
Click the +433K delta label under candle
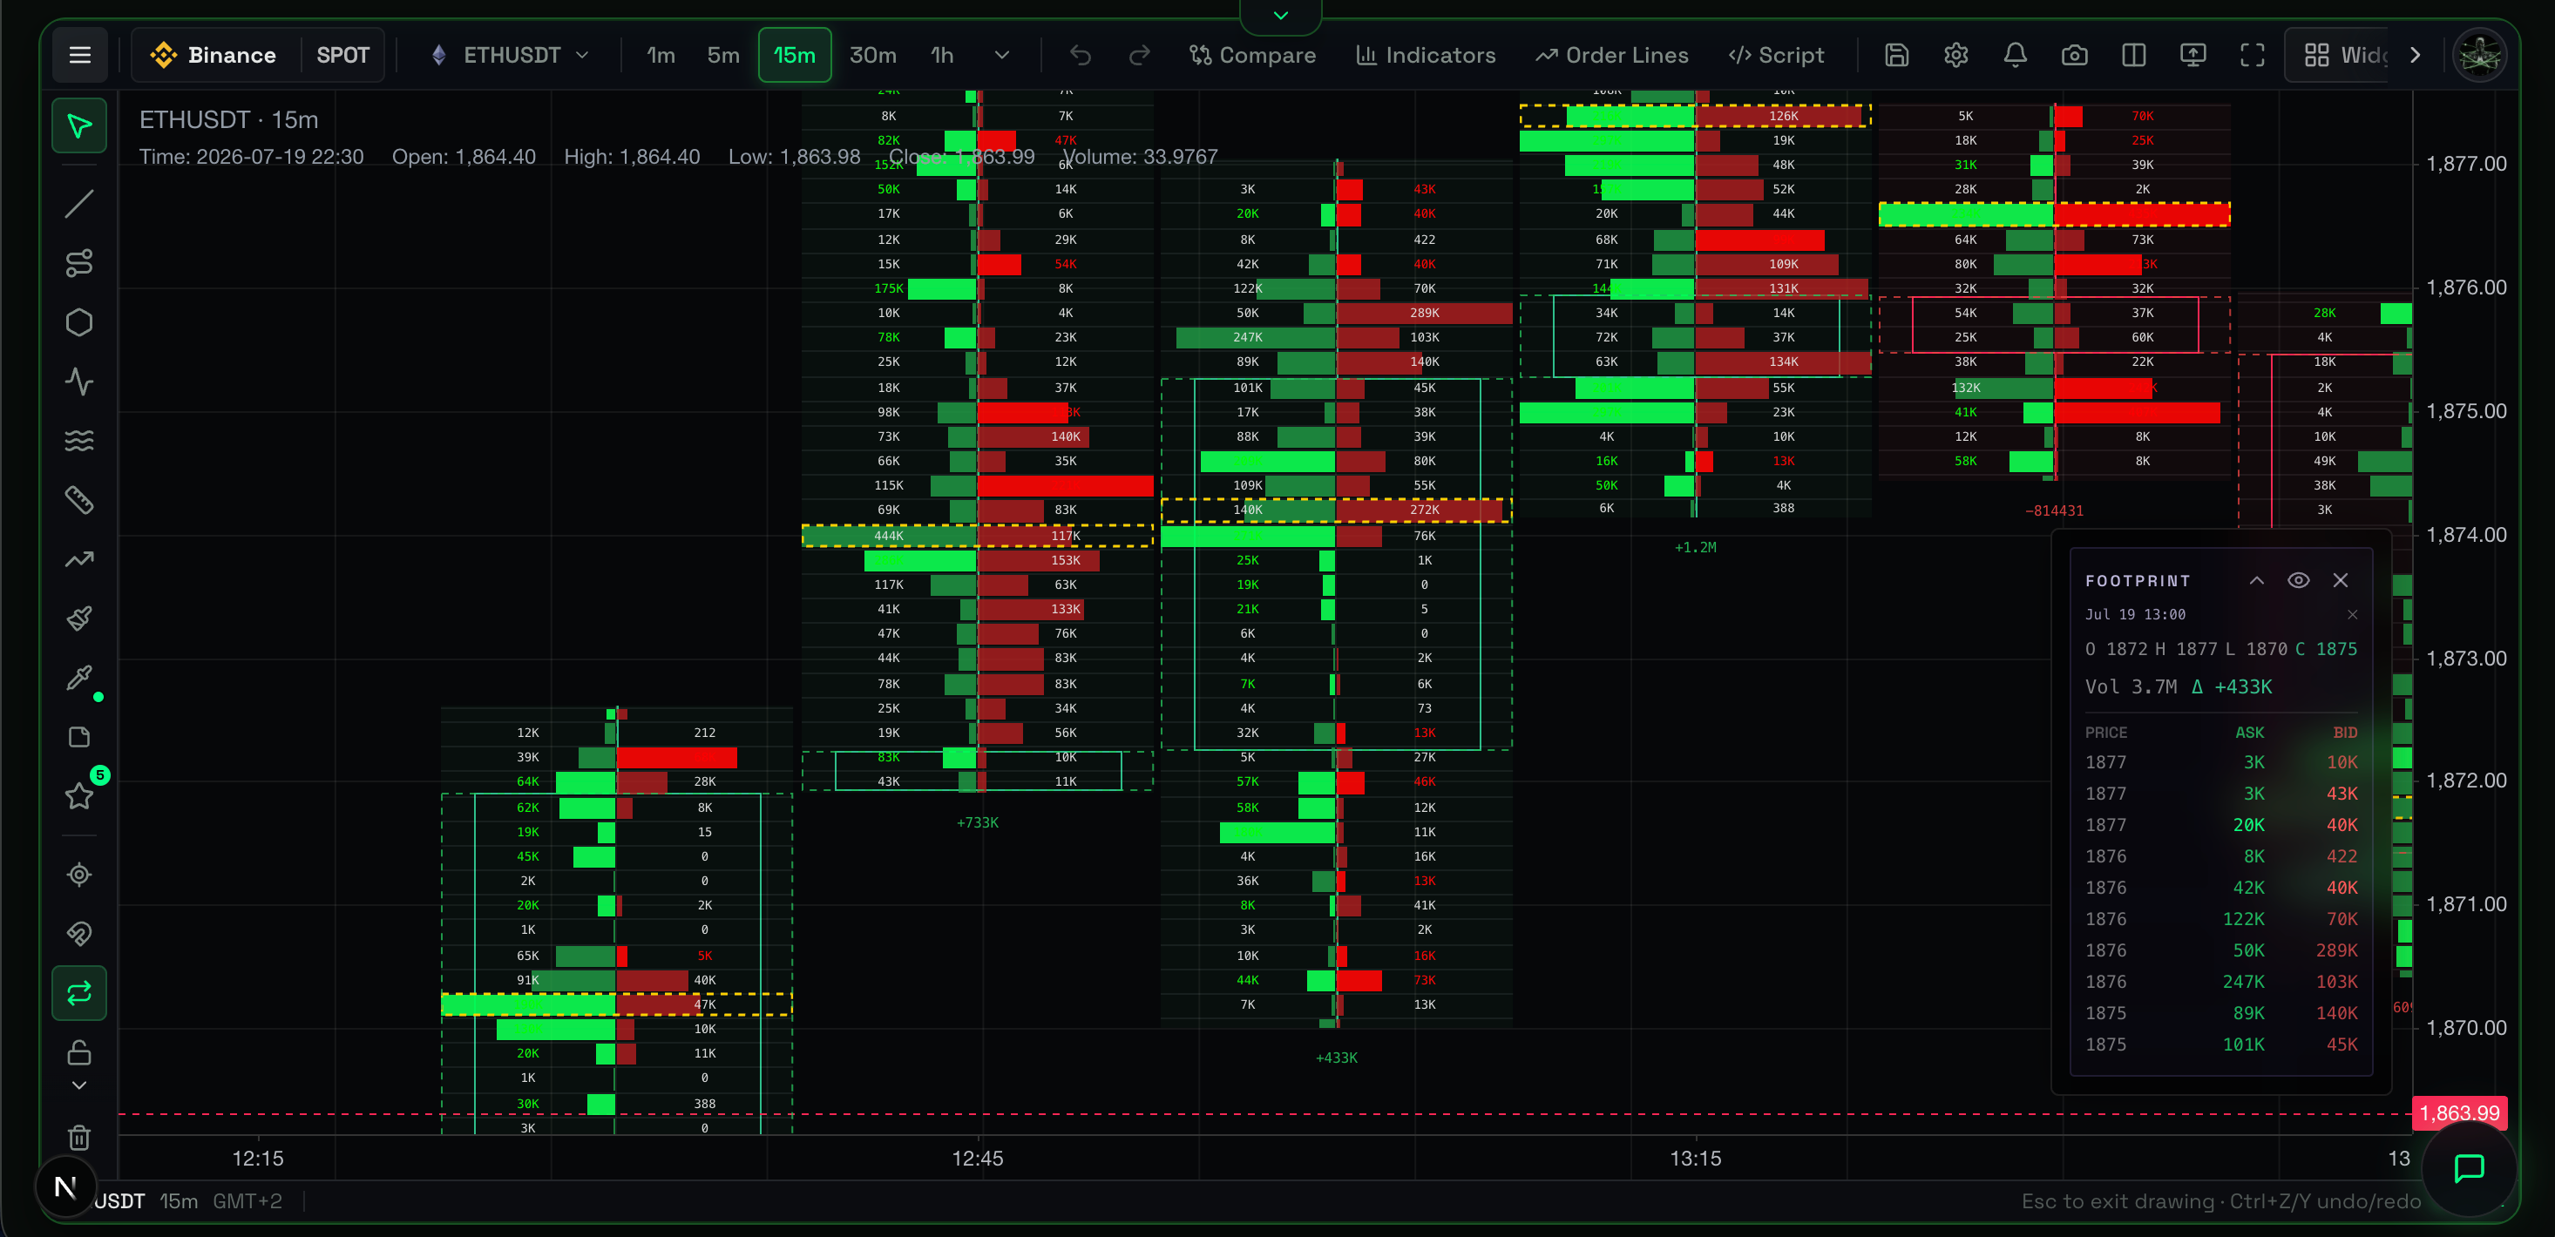click(1336, 1058)
